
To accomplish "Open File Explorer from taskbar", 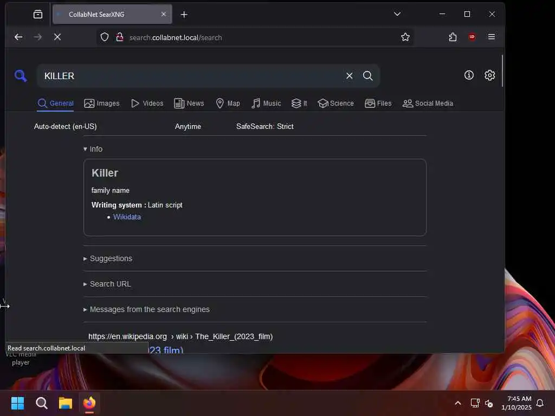I will 66,403.
